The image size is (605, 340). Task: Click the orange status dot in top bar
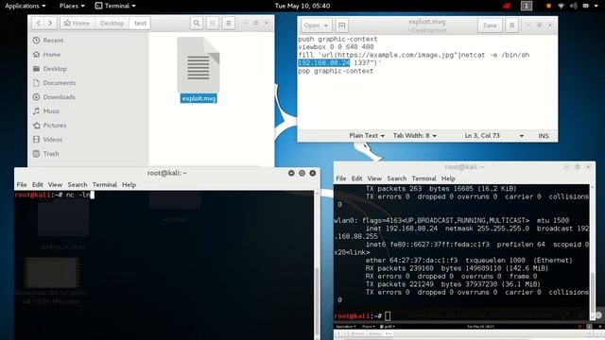(548, 6)
